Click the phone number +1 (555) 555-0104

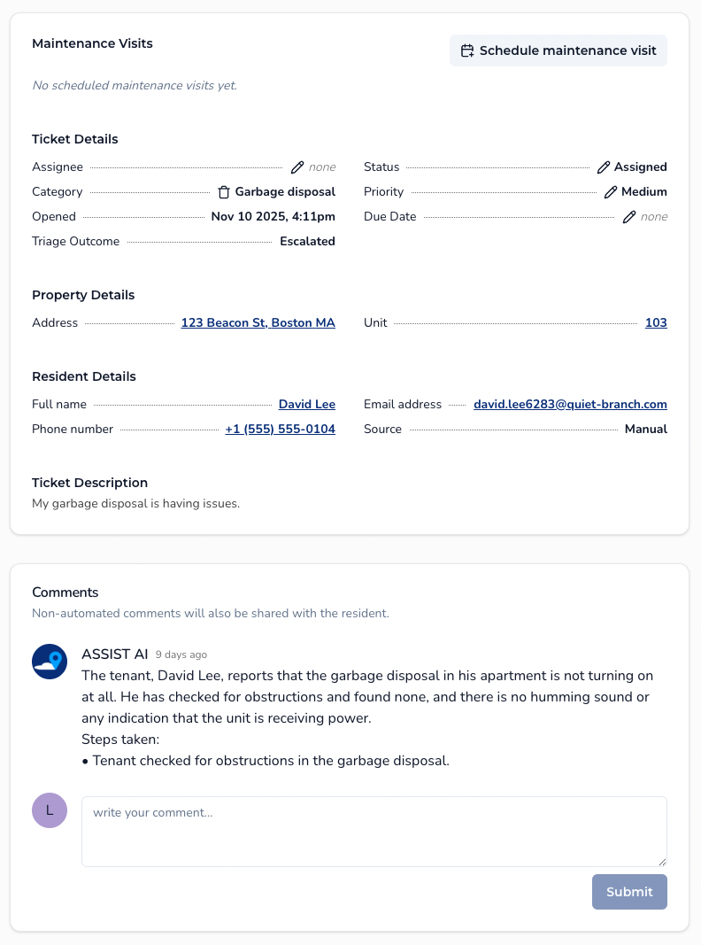pyautogui.click(x=280, y=429)
